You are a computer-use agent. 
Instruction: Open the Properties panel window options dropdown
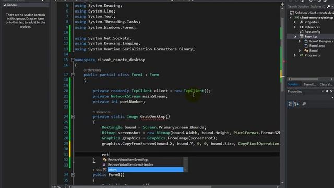(x=323, y=91)
